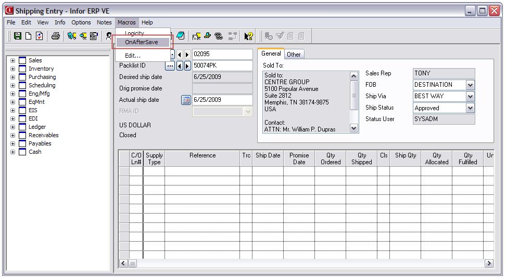Open the Options menu
This screenshot has width=506, height=278.
[x=81, y=22]
